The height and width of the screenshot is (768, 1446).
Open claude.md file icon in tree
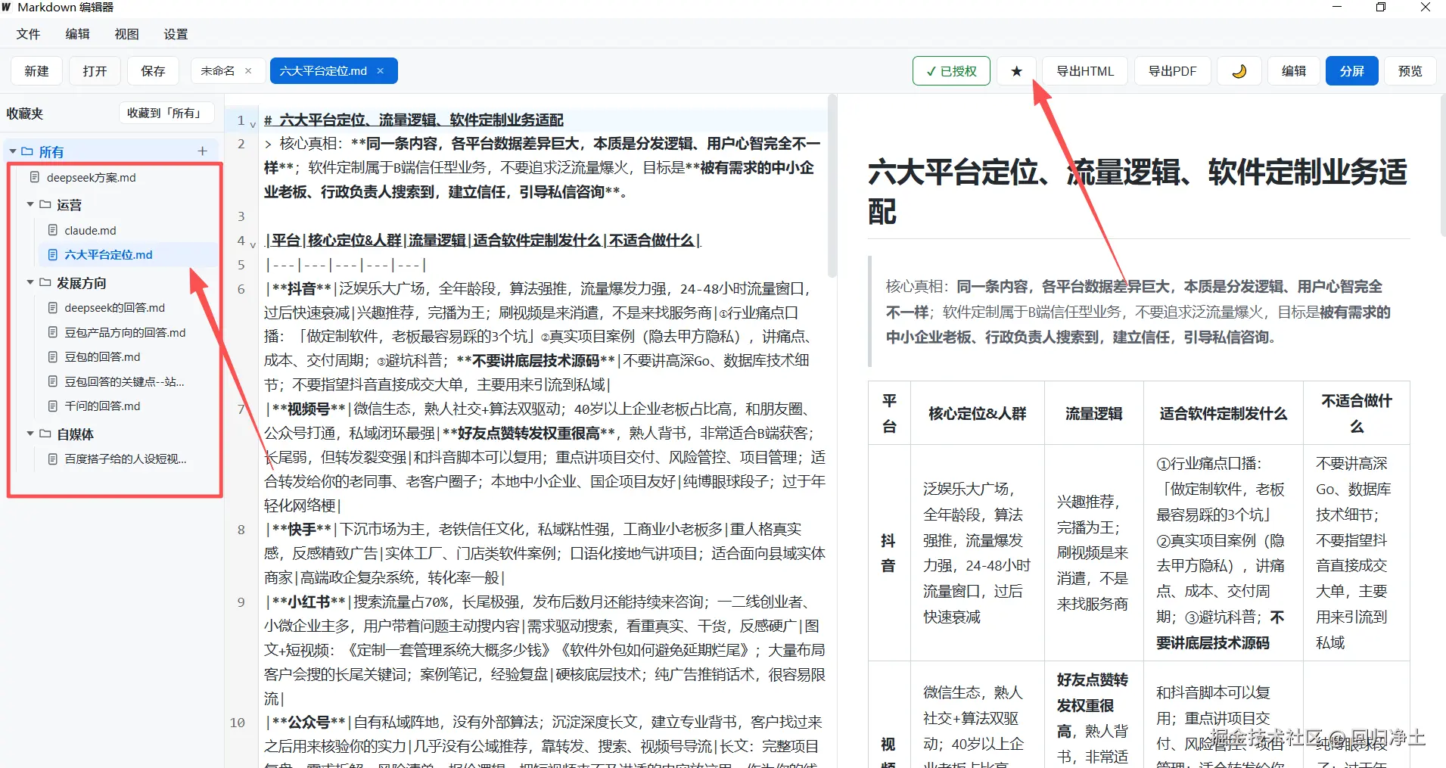[53, 230]
